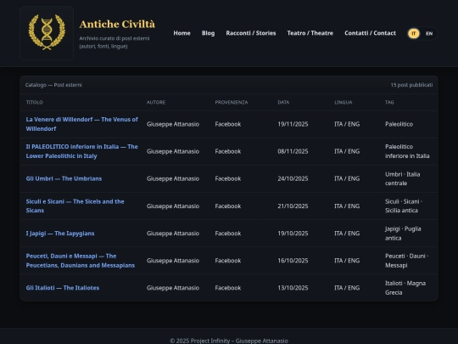Click Facebook in the Italioti row
This screenshot has width=458, height=344.
[x=228, y=288]
